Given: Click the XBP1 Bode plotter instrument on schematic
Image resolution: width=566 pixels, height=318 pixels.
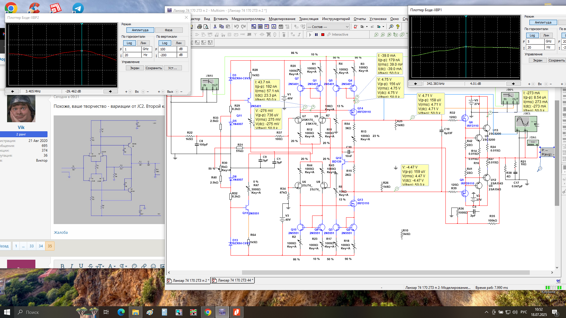Looking at the screenshot, I should pos(510,98).
